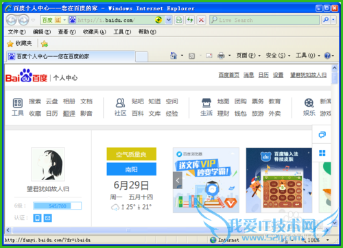Expand the address bar history dropdown
The image size is (343, 248).
pyautogui.click(x=169, y=20)
